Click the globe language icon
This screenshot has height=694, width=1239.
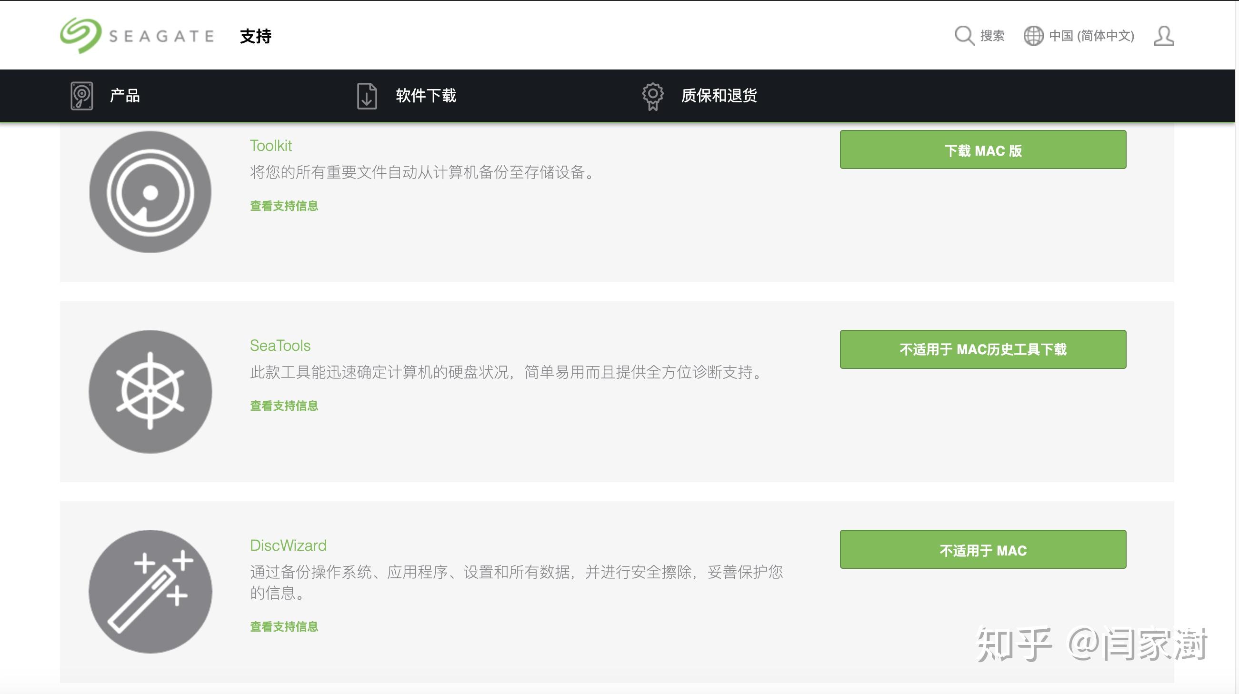(x=1033, y=36)
